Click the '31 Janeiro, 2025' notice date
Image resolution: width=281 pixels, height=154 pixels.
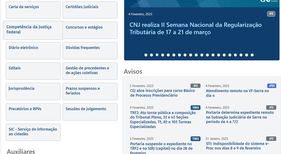[217, 138]
